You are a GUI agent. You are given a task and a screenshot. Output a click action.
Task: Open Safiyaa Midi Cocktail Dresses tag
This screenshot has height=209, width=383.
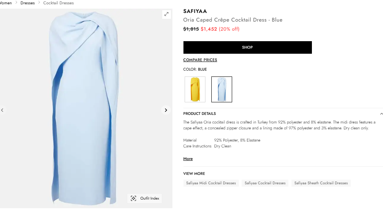[x=211, y=183]
